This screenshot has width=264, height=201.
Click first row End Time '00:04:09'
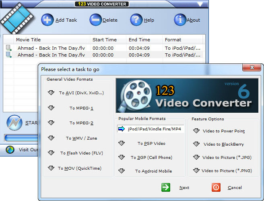[x=139, y=48]
